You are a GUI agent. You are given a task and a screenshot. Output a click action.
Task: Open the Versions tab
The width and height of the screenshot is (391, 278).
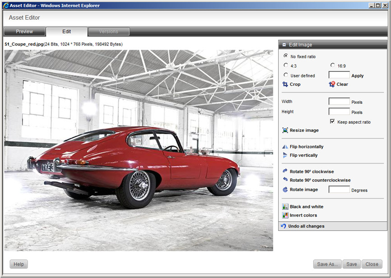click(x=108, y=32)
